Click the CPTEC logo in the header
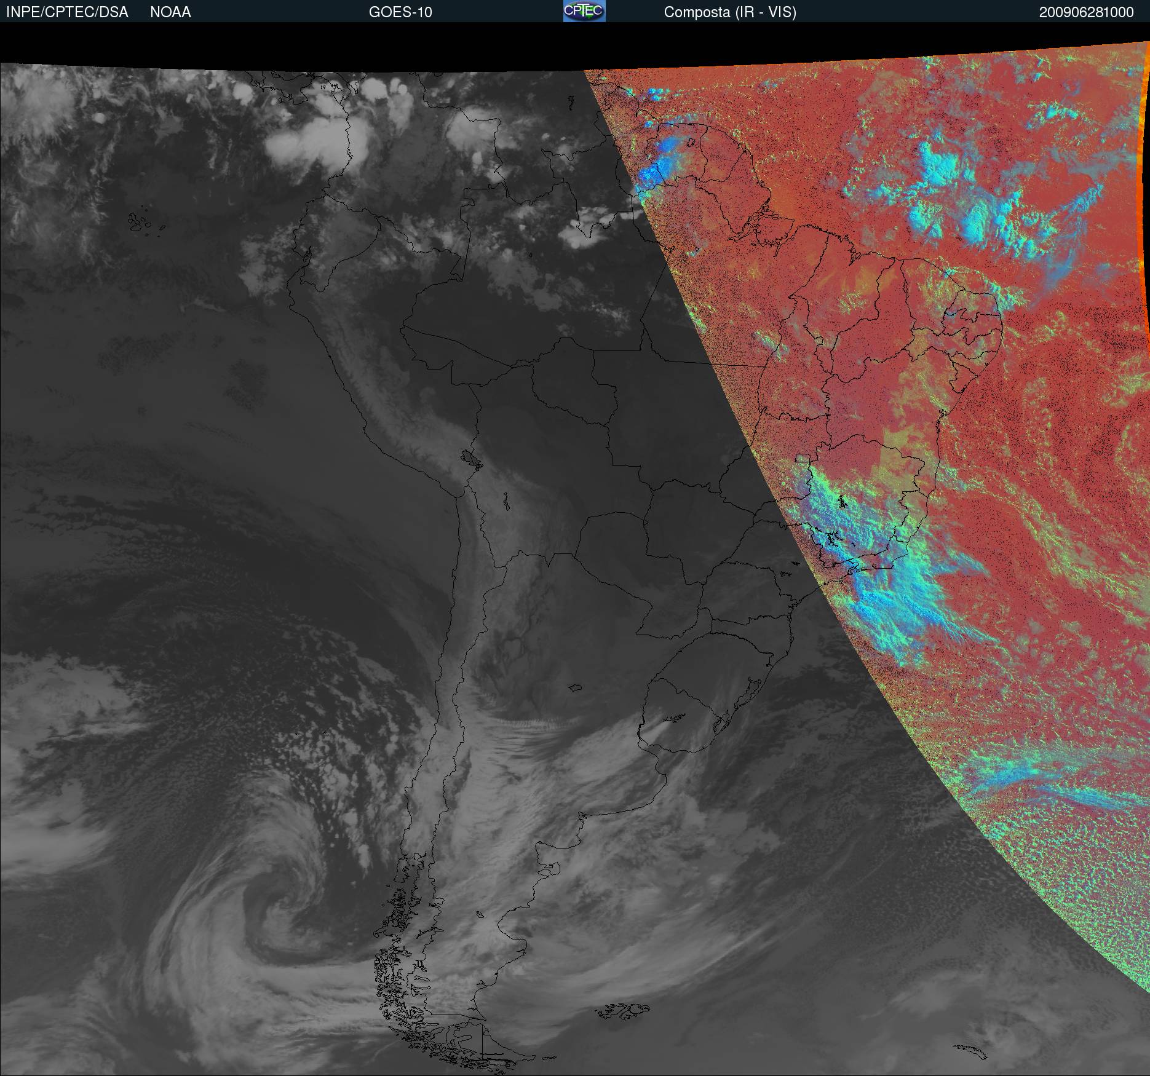Screen dimensions: 1150x1076 pyautogui.click(x=584, y=11)
